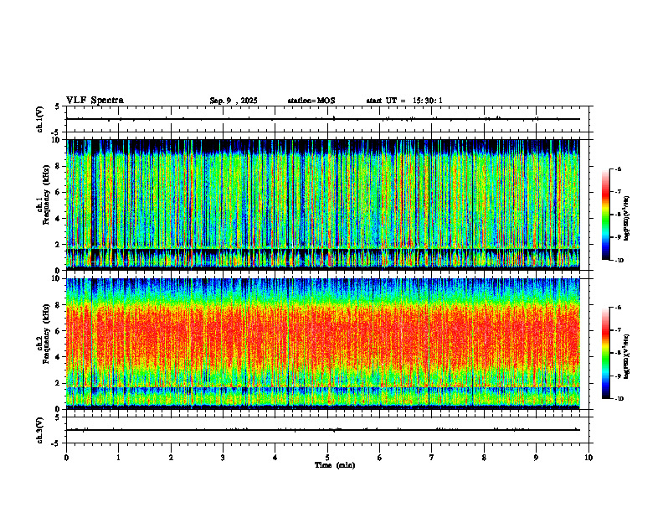Click the "6" kHz tick of ch.1 spectrogram

(x=59, y=192)
